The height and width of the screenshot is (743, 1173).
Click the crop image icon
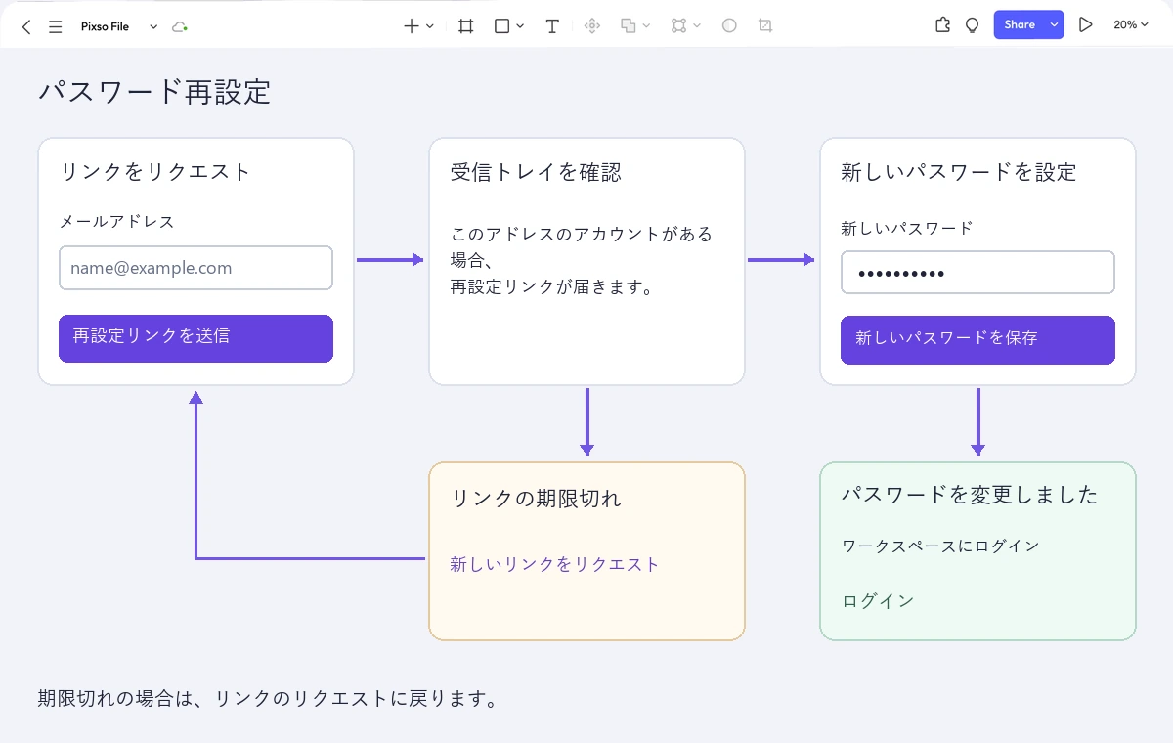point(765,26)
